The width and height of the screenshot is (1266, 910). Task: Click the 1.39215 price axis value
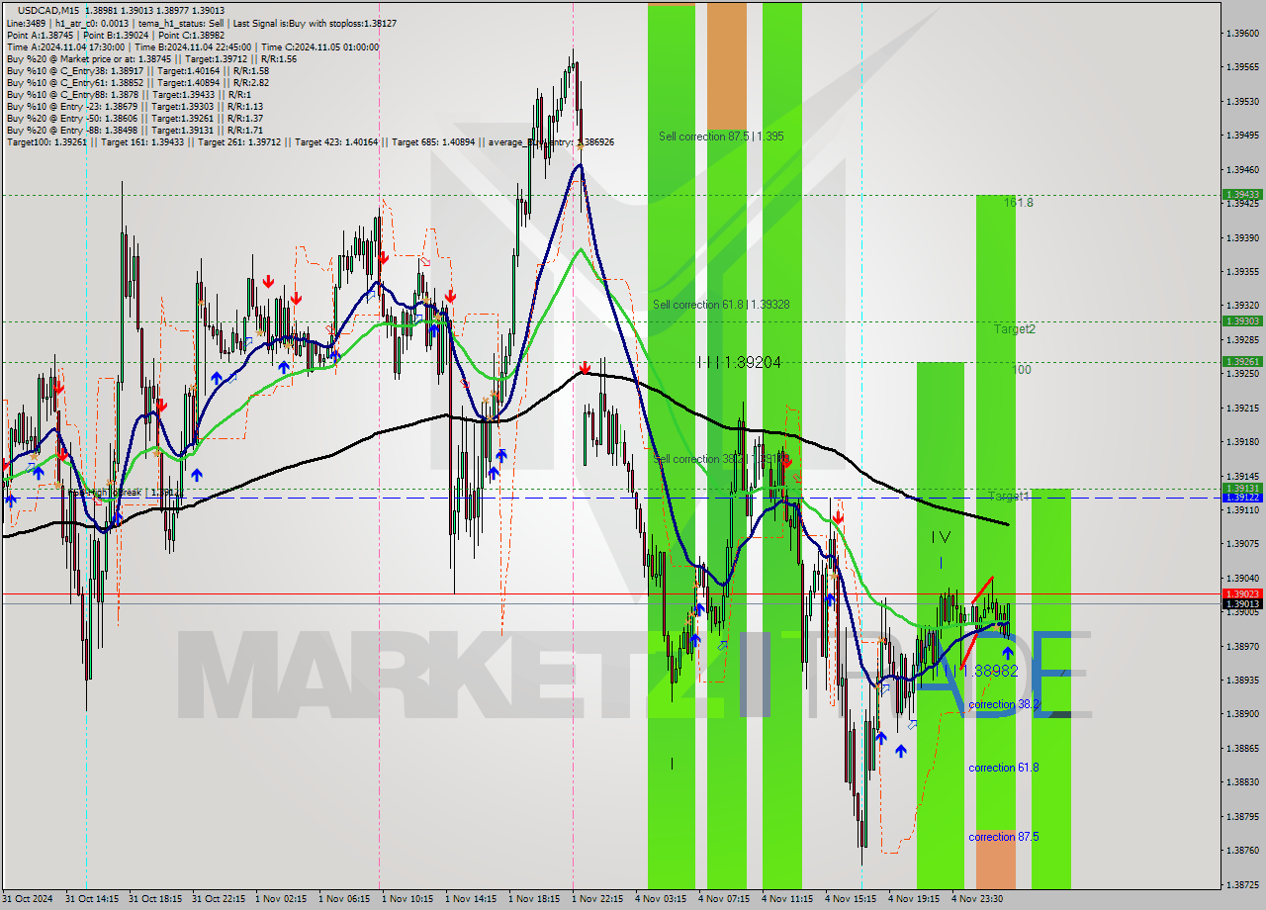1242,408
